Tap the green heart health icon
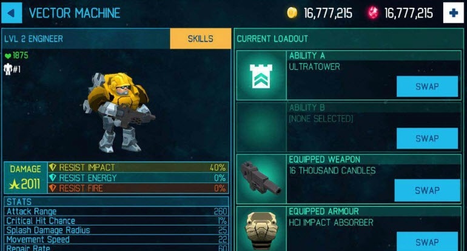The image size is (467, 251). (8, 56)
